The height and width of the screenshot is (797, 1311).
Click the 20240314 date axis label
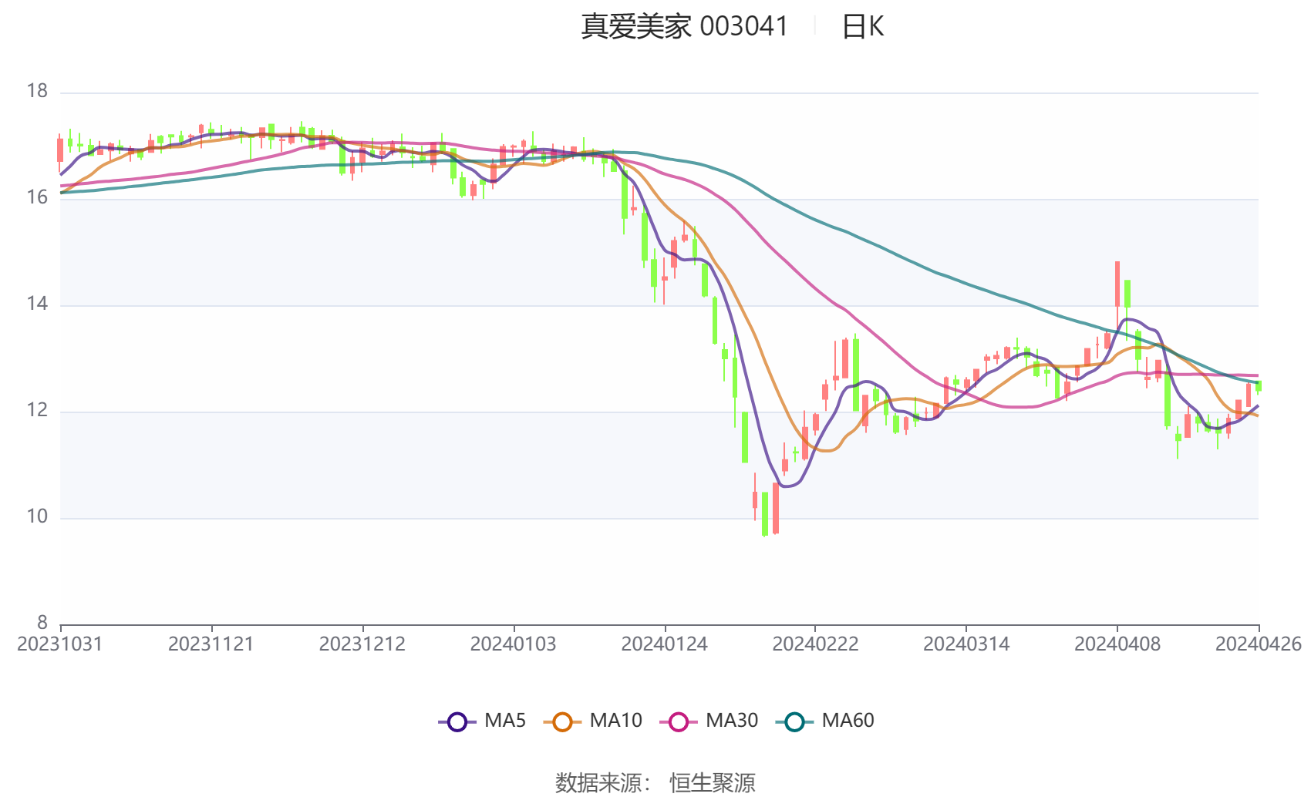coord(966,644)
